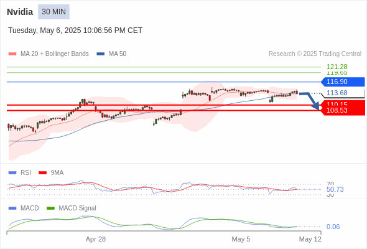
Task: Click the May 5 date on the time axis
Action: (241, 239)
